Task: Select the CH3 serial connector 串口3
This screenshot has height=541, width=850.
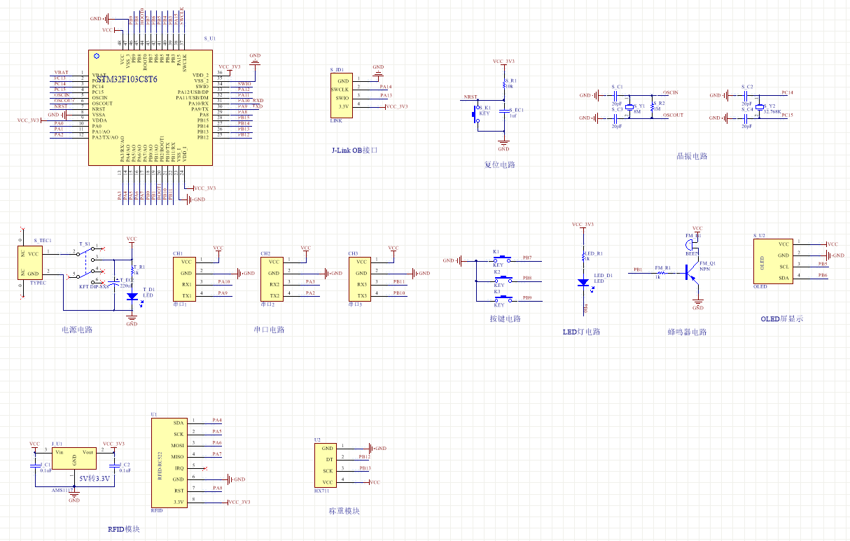Action: point(358,279)
